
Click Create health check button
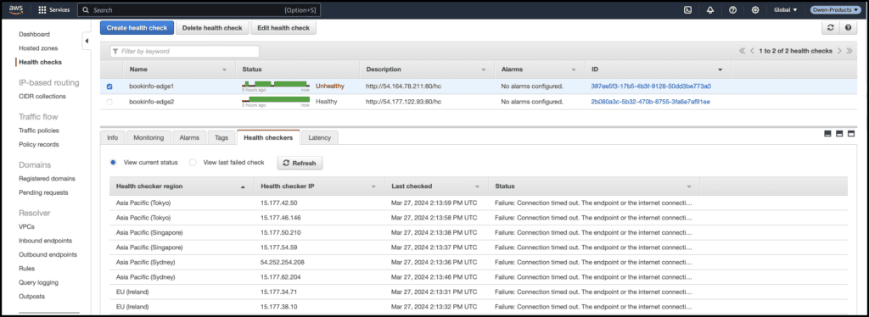(137, 28)
